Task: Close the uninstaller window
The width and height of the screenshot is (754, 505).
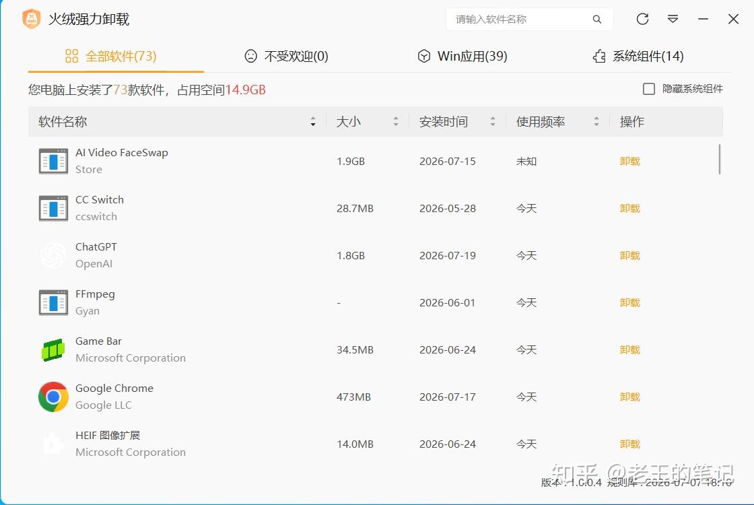Action: [733, 19]
